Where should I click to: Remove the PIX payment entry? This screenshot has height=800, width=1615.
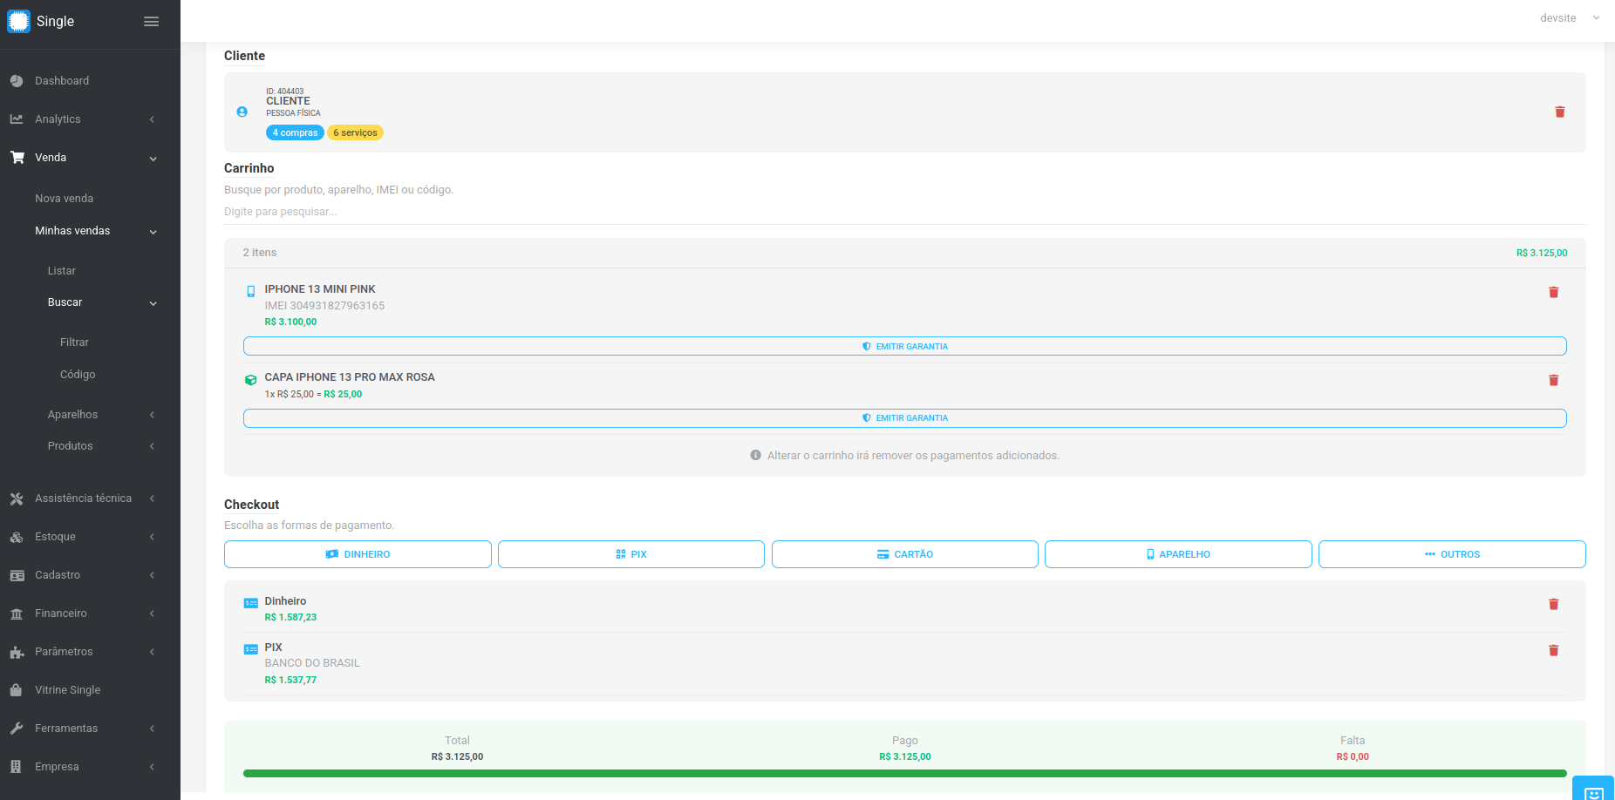(1553, 650)
